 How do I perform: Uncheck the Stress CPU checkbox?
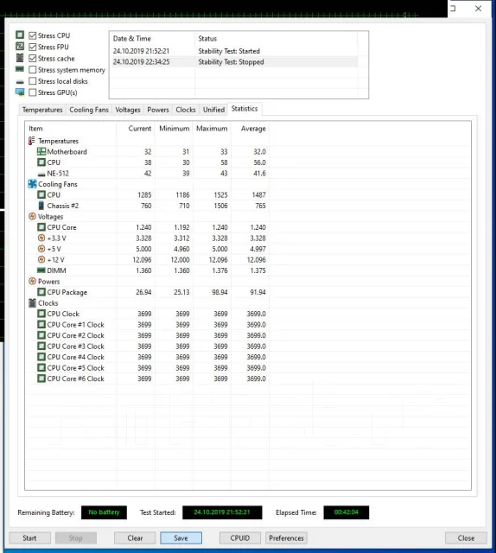[x=33, y=35]
